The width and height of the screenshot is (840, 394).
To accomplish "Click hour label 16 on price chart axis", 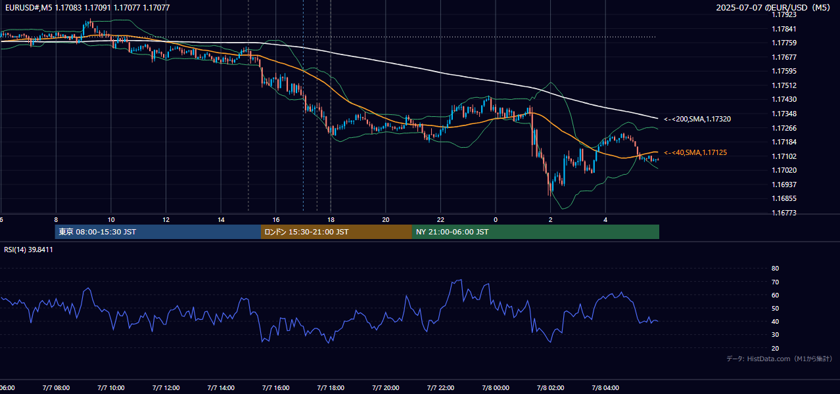I will (x=276, y=219).
